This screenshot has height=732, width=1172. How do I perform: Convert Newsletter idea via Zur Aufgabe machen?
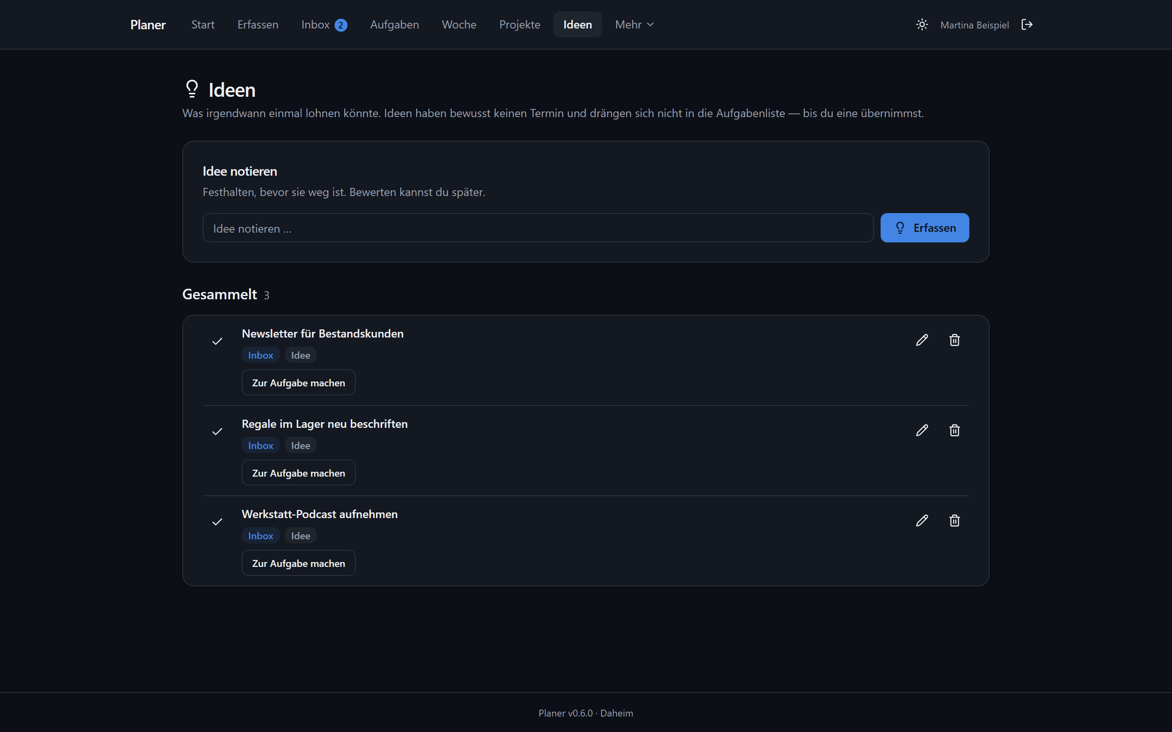coord(298,382)
